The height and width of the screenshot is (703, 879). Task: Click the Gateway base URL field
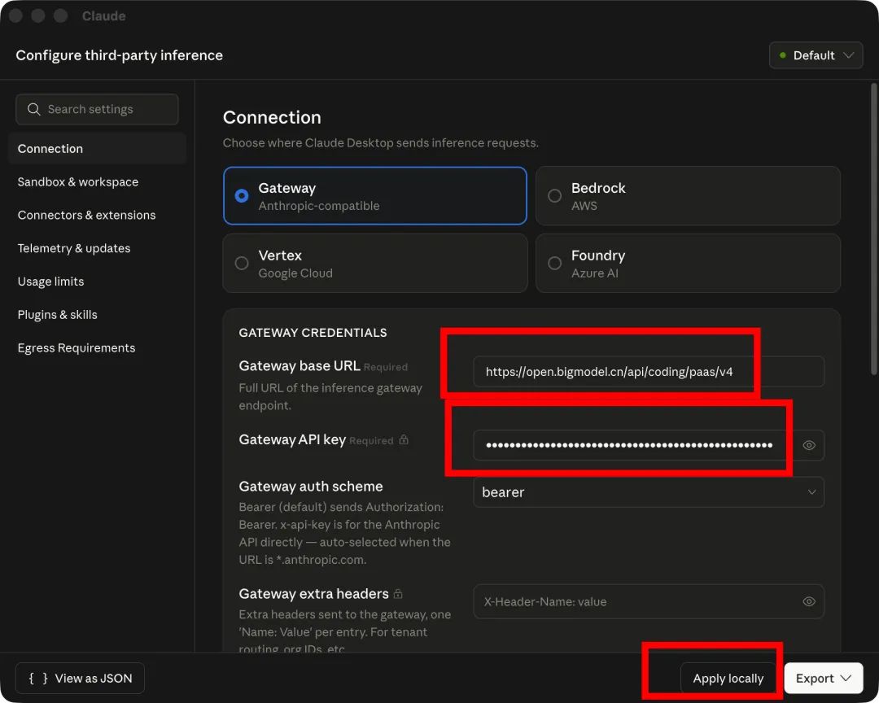[649, 372]
